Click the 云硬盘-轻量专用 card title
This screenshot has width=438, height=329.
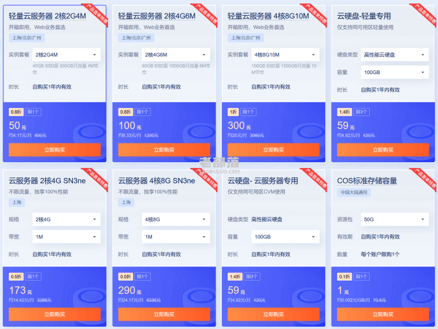tap(364, 16)
